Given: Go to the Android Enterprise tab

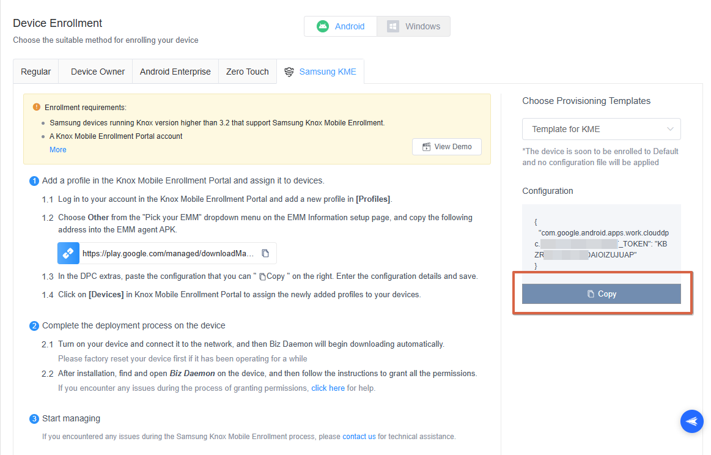Looking at the screenshot, I should point(175,72).
